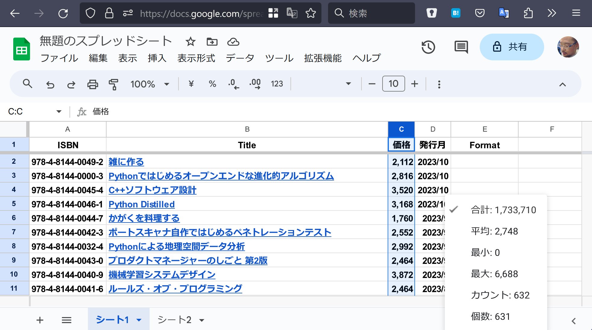Image resolution: width=592 pixels, height=330 pixels.
Task: Click the undo arrow icon
Action: [x=50, y=84]
